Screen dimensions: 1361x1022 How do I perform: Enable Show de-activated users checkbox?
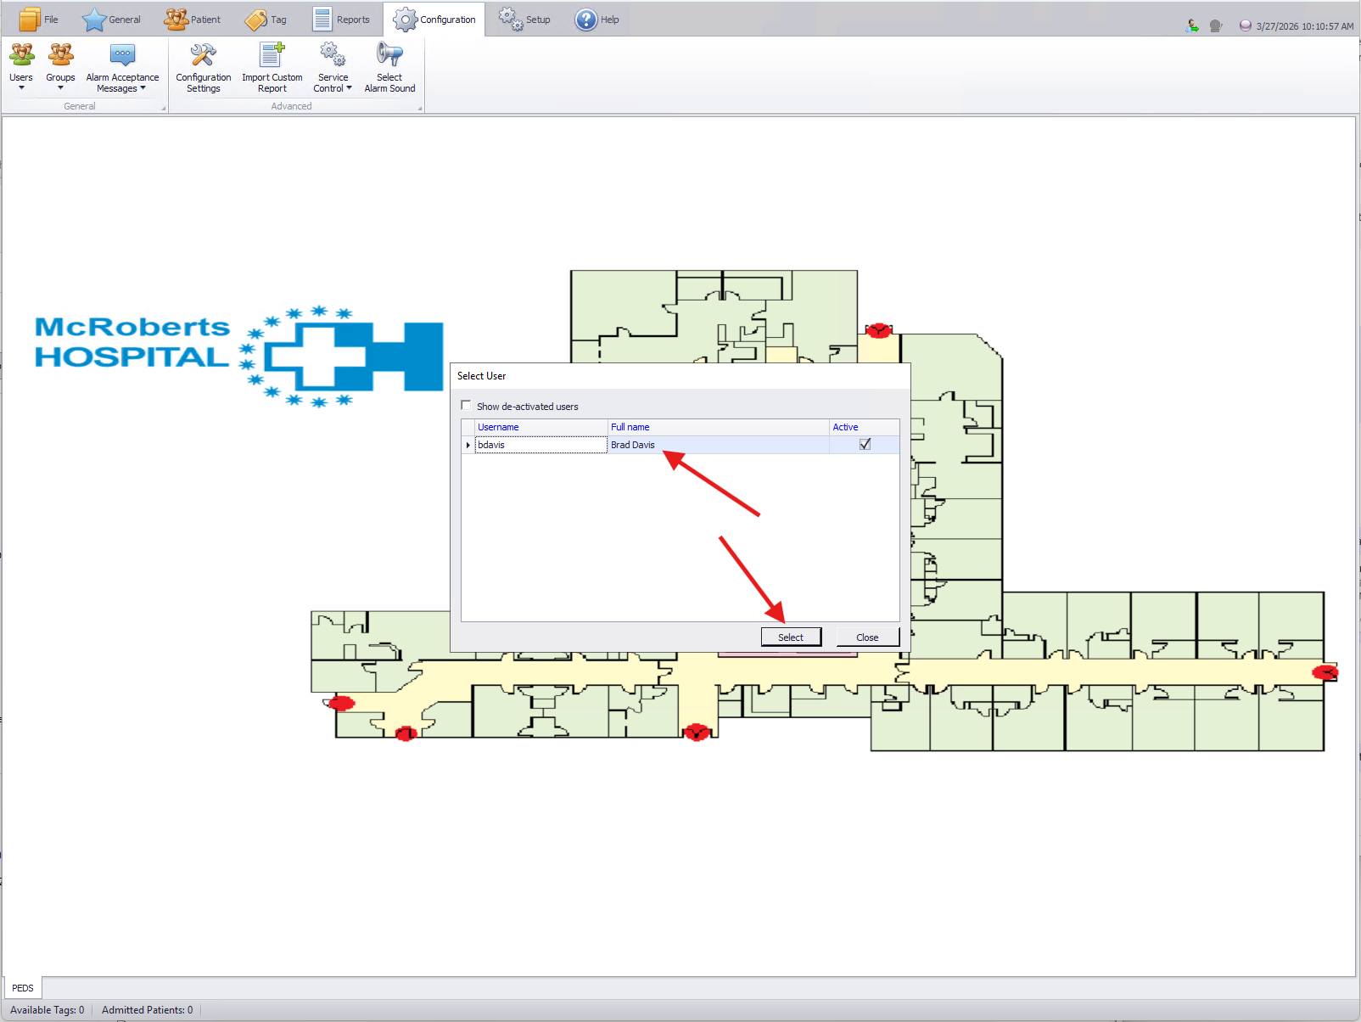click(x=466, y=406)
